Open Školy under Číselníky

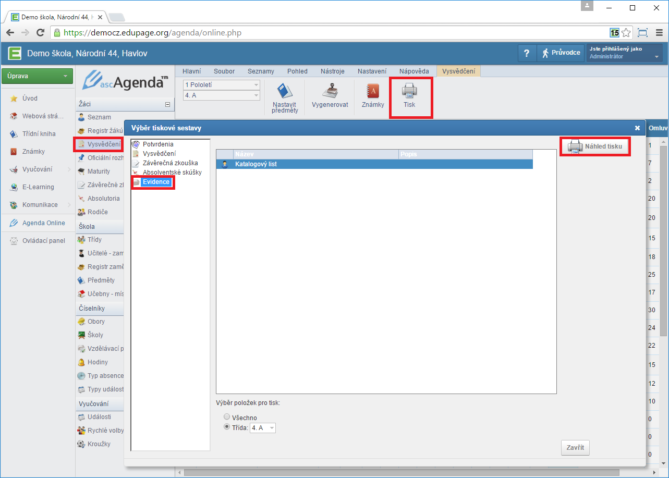click(95, 335)
